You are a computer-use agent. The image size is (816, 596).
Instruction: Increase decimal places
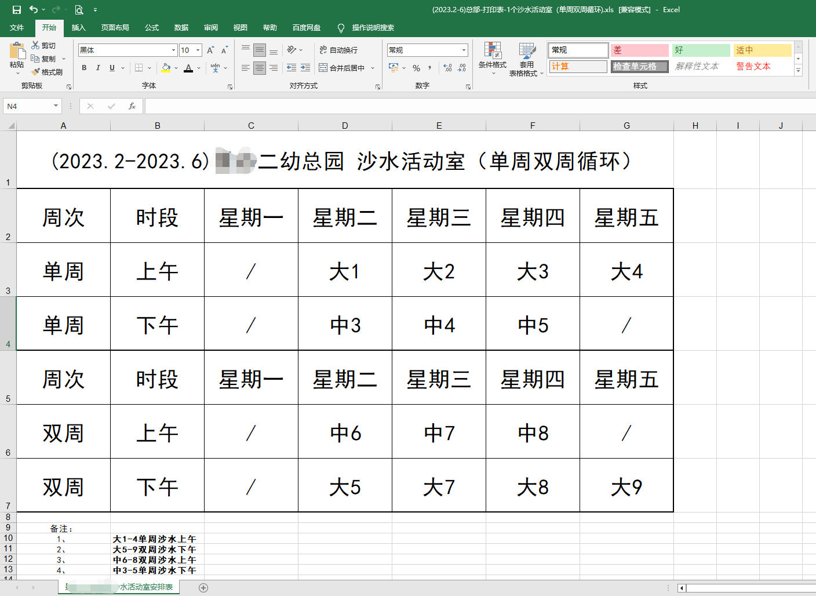coord(448,68)
